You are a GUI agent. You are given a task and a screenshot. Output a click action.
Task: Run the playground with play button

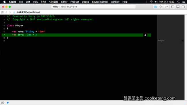pos(8,103)
